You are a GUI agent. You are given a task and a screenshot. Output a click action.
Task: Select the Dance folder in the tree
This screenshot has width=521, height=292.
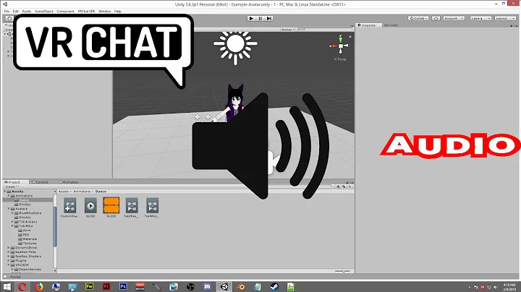click(24, 200)
